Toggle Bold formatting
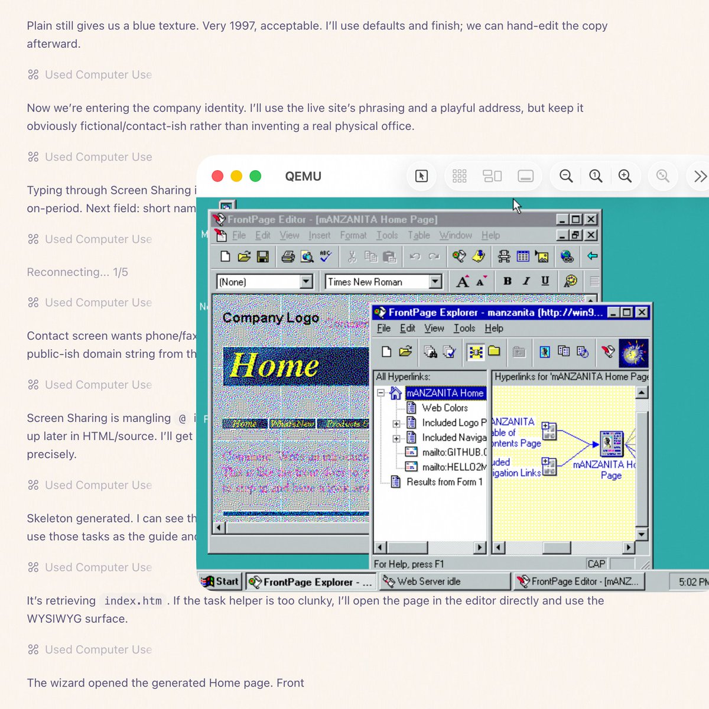Screen dimensions: 709x709 point(507,282)
